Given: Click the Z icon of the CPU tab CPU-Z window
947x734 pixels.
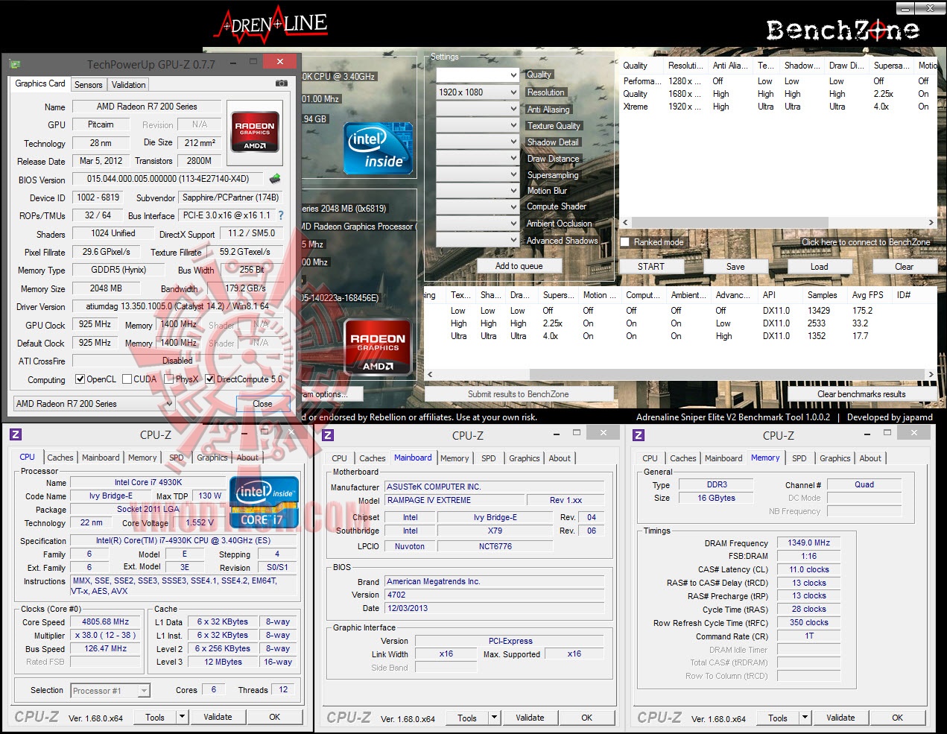Looking at the screenshot, I should [x=16, y=434].
